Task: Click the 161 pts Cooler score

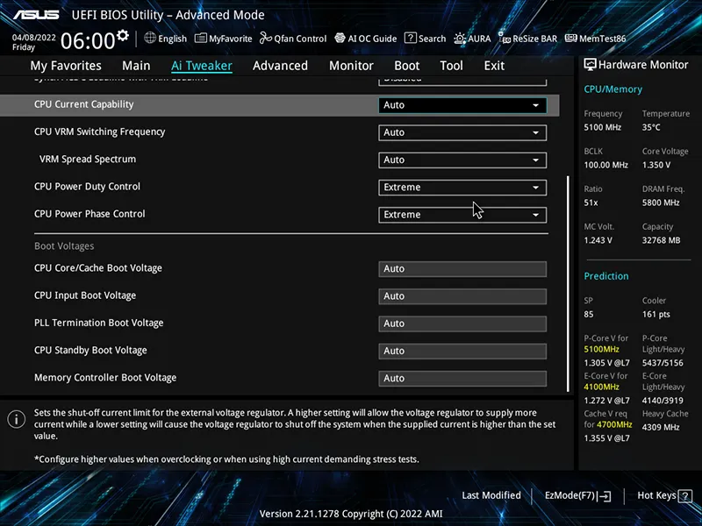Action: [x=655, y=315]
